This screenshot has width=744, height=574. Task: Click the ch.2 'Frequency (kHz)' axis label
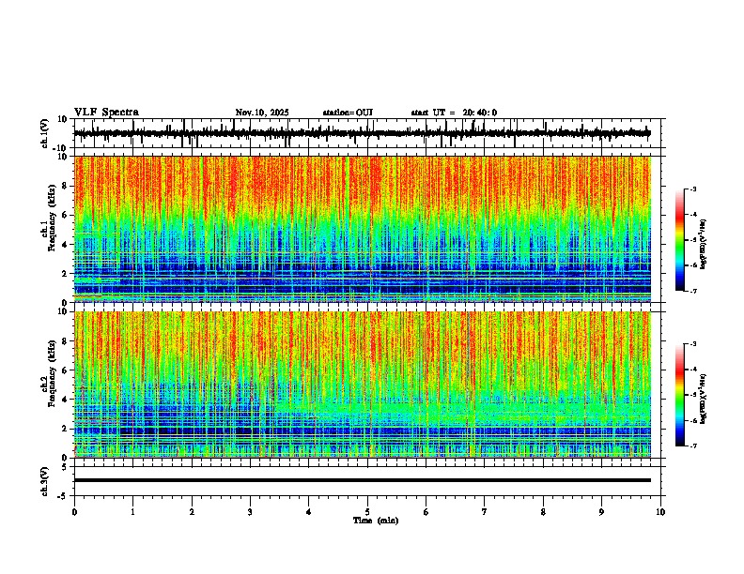coord(52,373)
